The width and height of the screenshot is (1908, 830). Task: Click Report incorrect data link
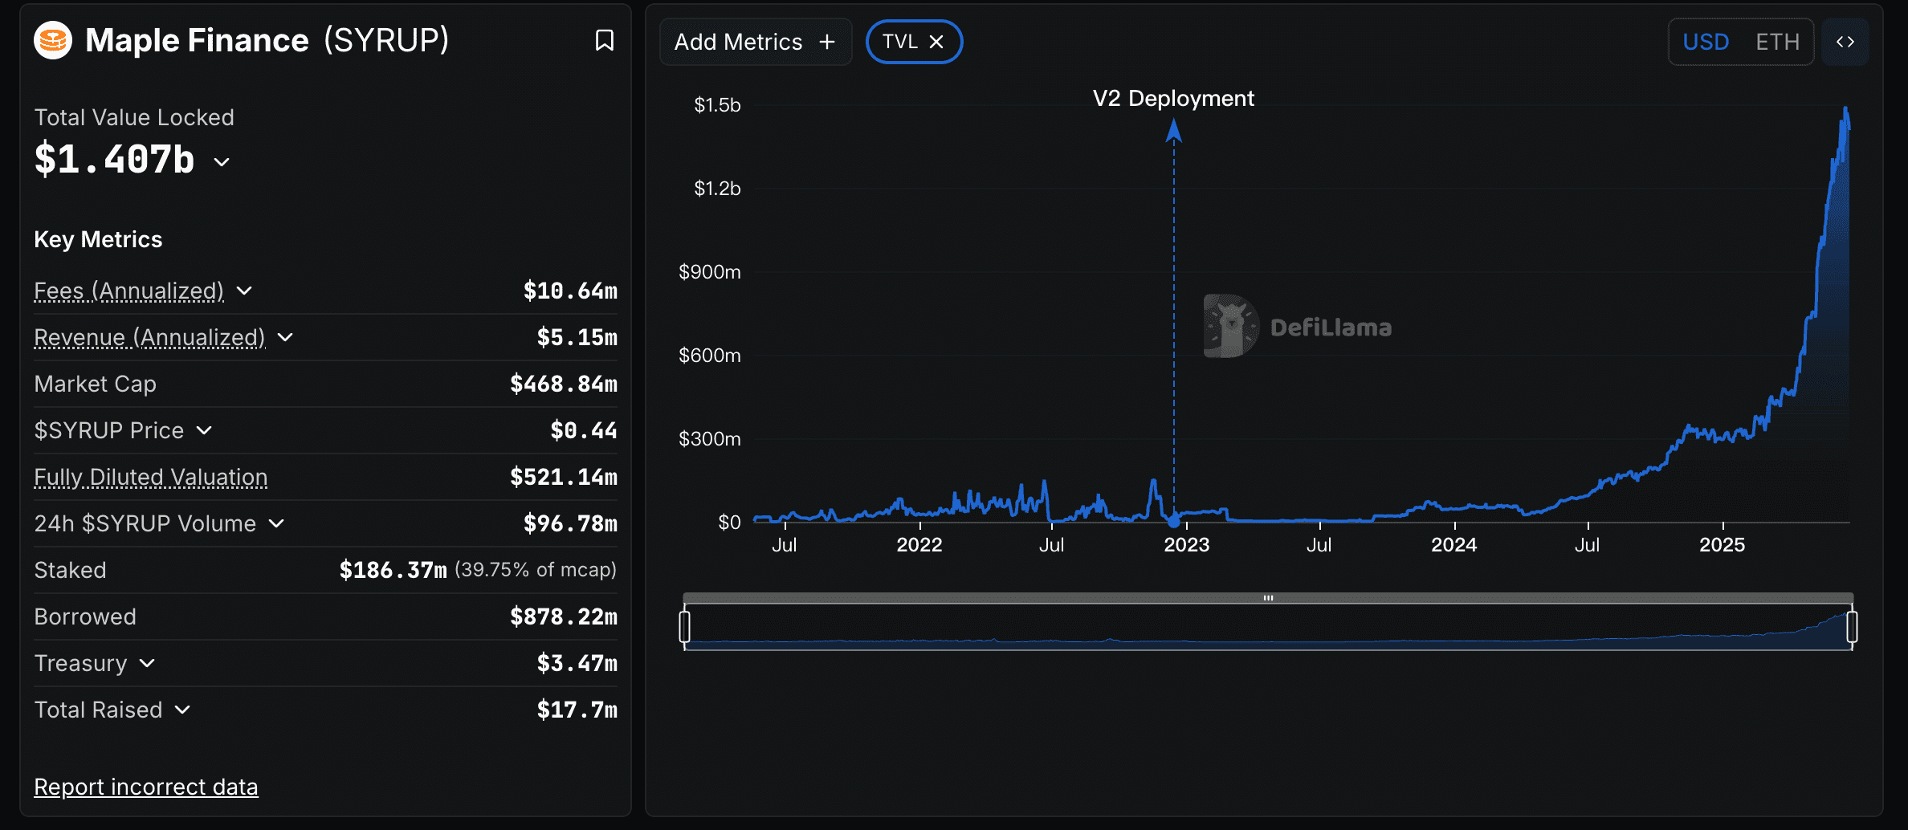[145, 787]
